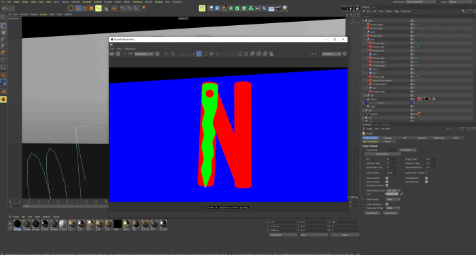Open the Centimeters unit dropdown
Image resolution: width=476 pixels, height=255 pixels.
408,150
